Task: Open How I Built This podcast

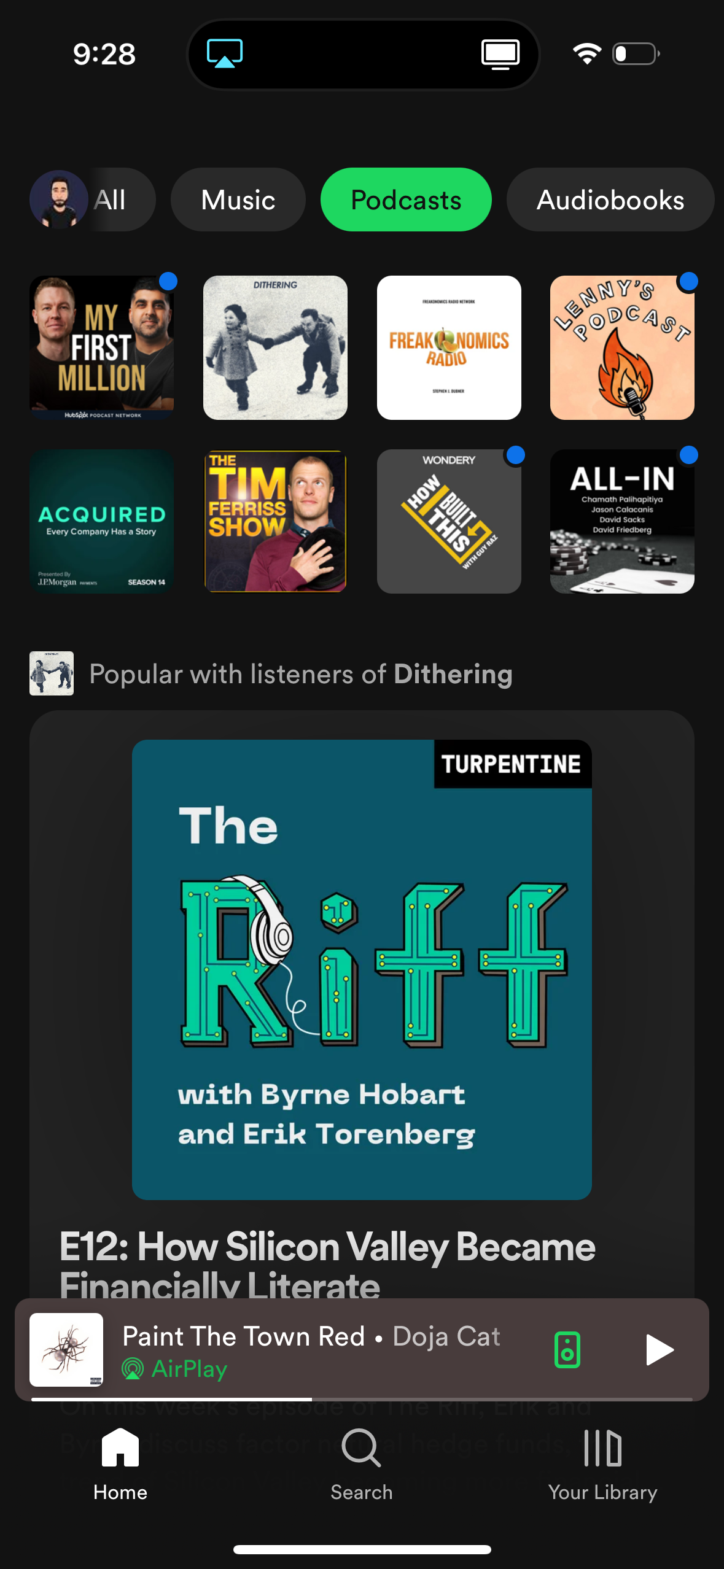Action: (x=449, y=521)
